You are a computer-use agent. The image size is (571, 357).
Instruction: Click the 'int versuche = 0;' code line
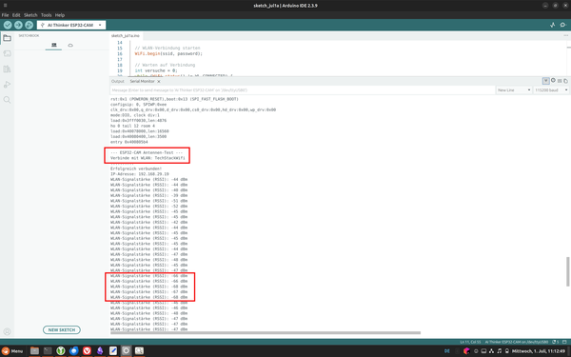point(156,70)
